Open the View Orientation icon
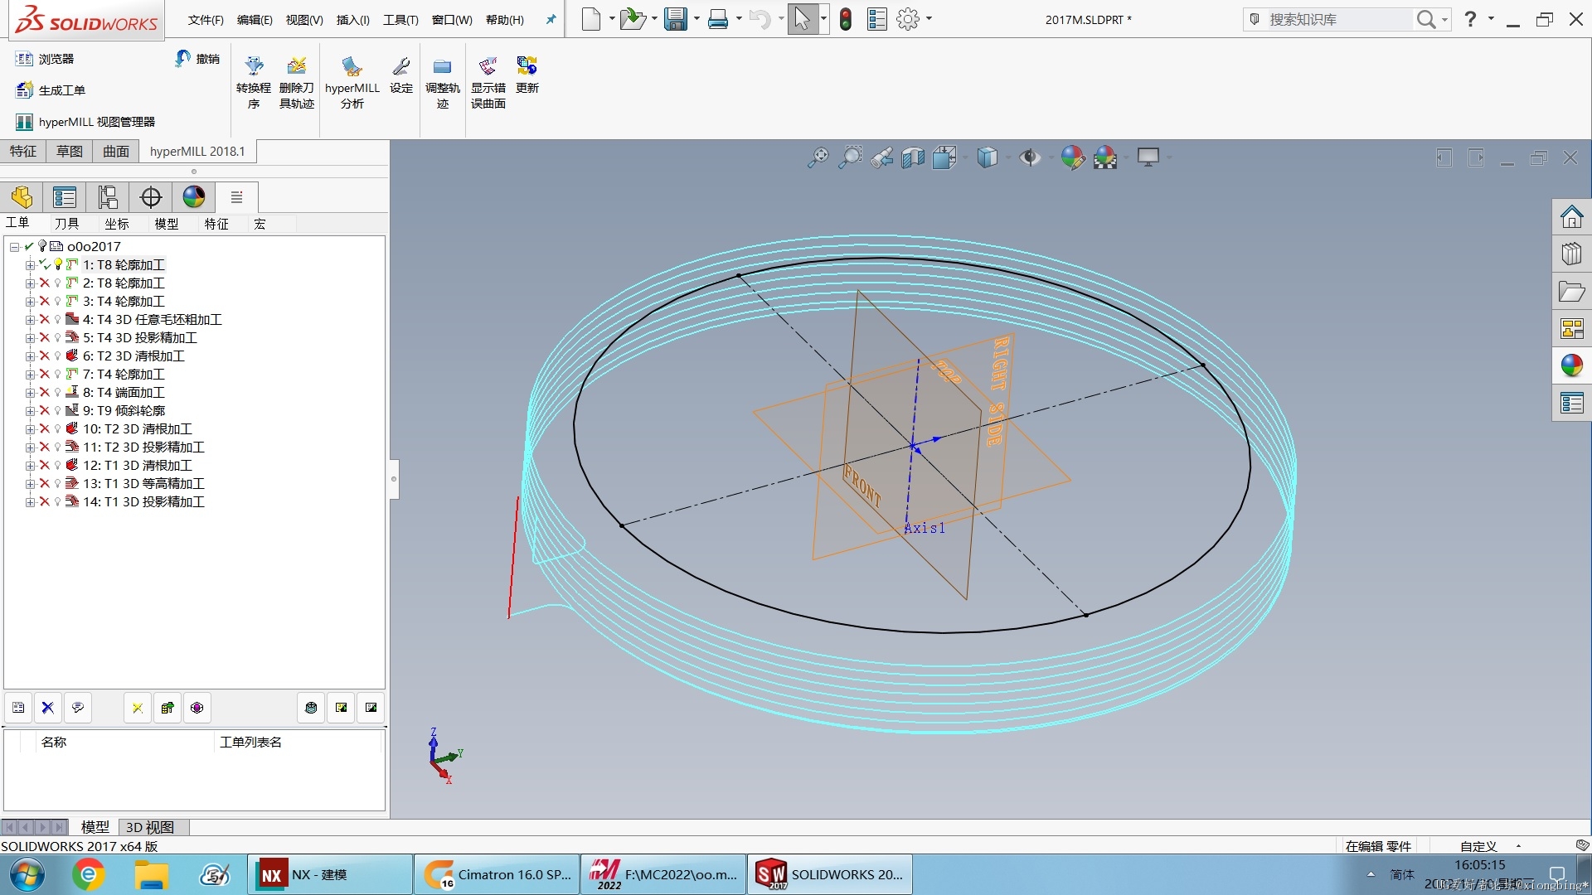This screenshot has height=895, width=1592. pyautogui.click(x=944, y=157)
